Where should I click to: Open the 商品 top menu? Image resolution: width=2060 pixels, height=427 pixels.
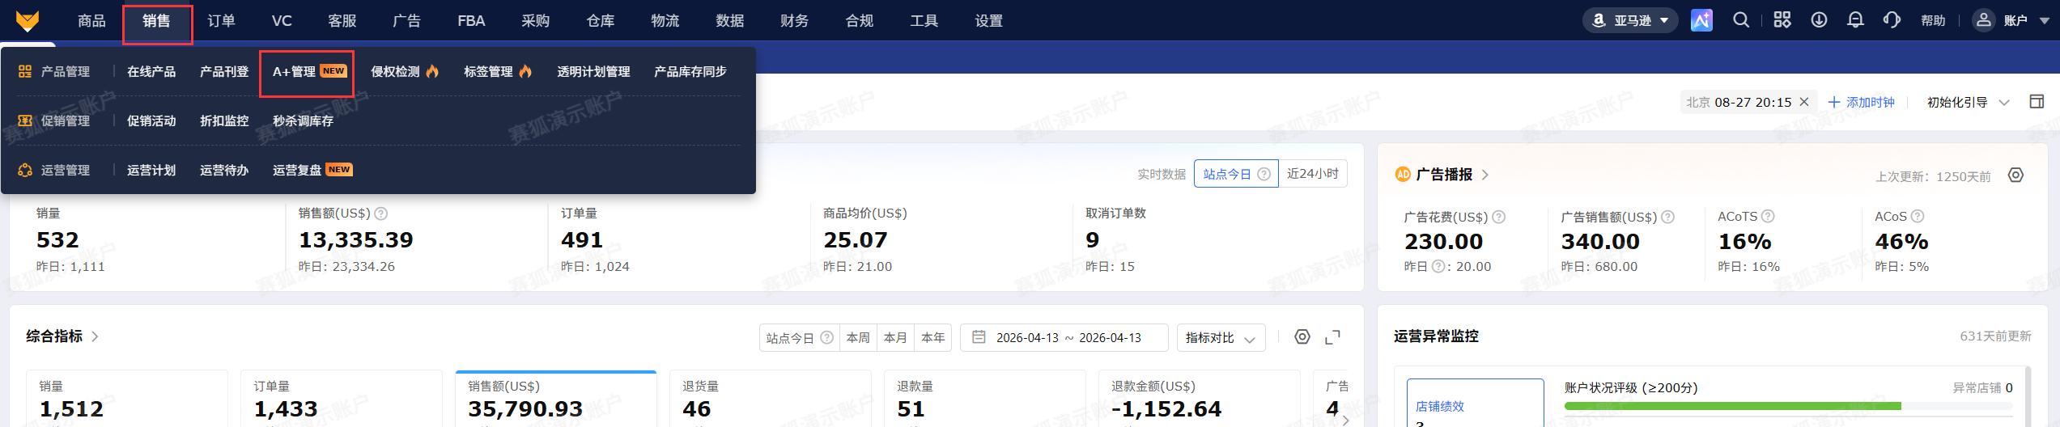pos(91,21)
